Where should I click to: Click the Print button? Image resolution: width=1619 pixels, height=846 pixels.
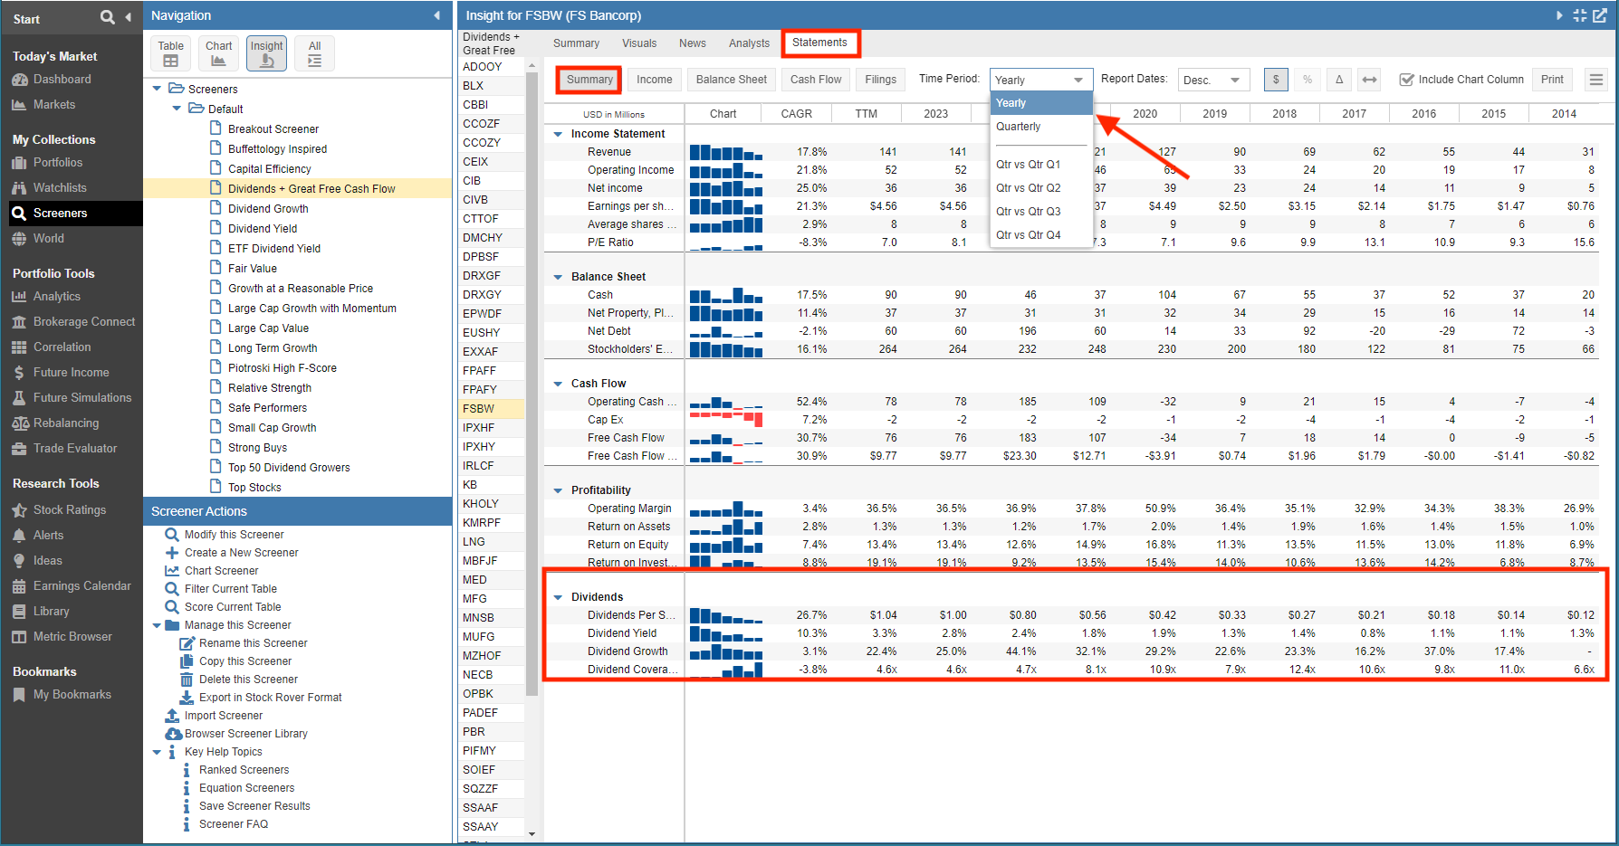coord(1552,80)
